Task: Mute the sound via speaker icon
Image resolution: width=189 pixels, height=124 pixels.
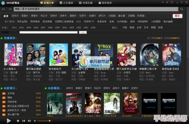Action: 35,121
